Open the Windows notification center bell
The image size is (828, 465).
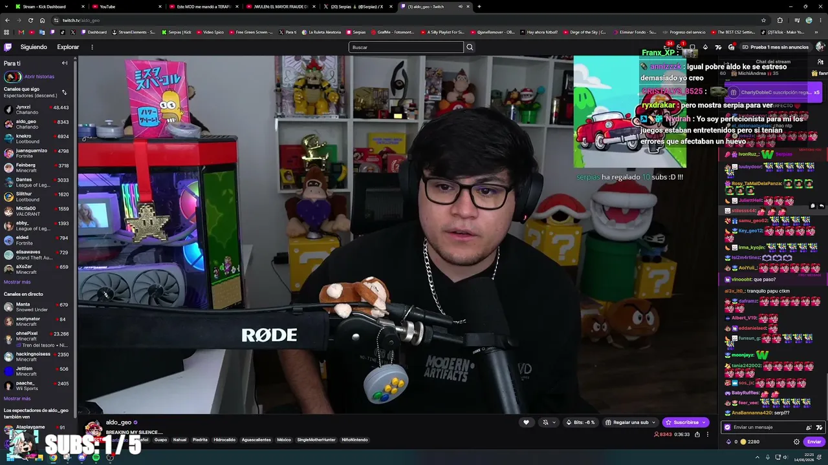(820, 457)
